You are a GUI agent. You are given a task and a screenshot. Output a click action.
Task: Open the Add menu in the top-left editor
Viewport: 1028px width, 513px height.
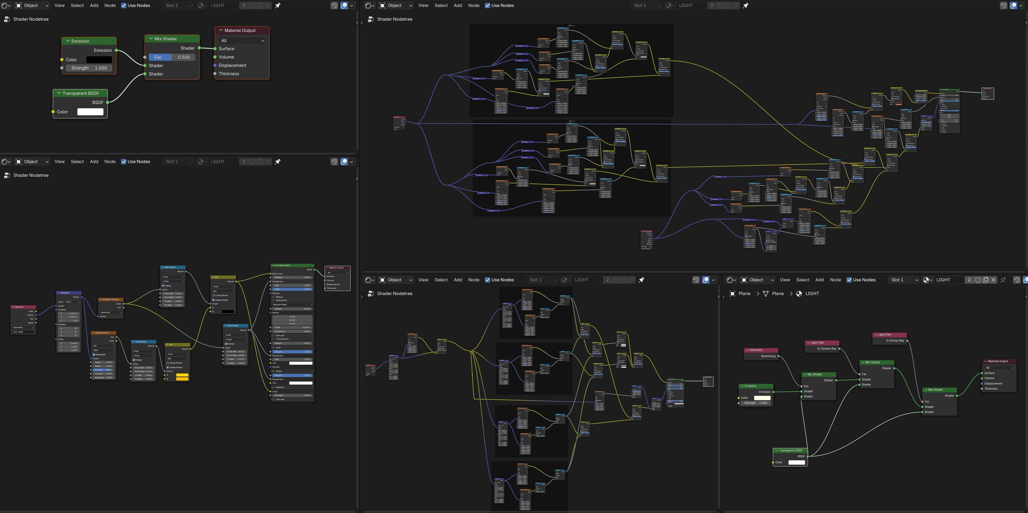click(94, 6)
